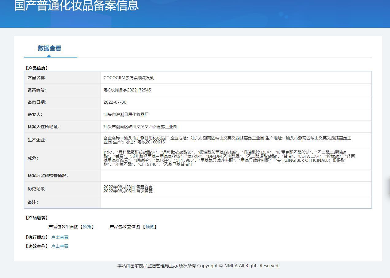Click 点击查看 next to 执行标准

(x=60, y=237)
